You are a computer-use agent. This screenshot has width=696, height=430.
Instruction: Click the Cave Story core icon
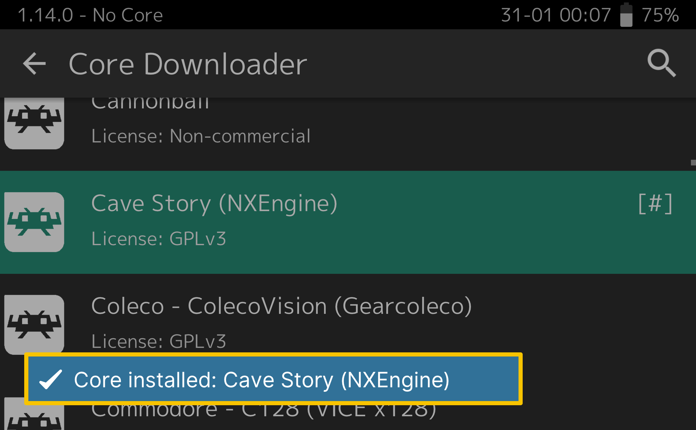[34, 222]
